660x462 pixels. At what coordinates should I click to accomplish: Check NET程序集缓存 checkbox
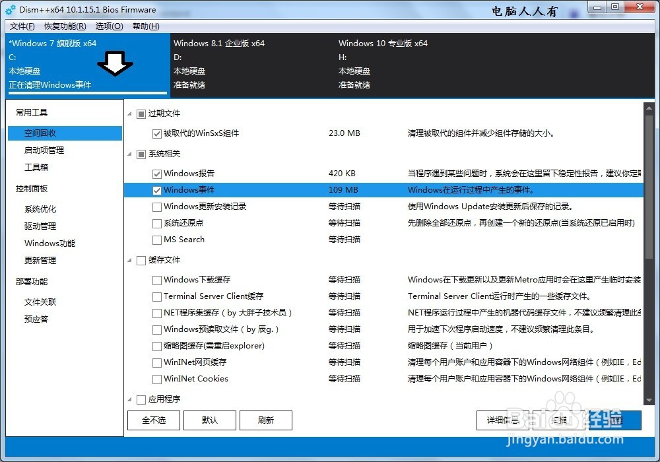click(157, 313)
